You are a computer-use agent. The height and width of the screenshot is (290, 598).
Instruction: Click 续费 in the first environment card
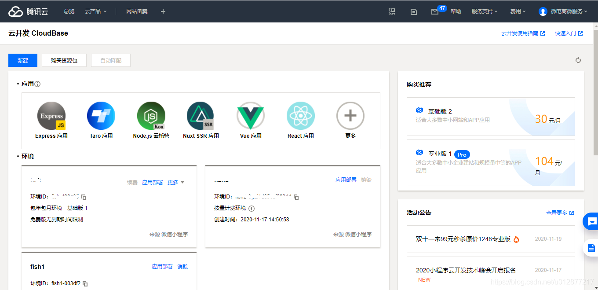pyautogui.click(x=132, y=182)
